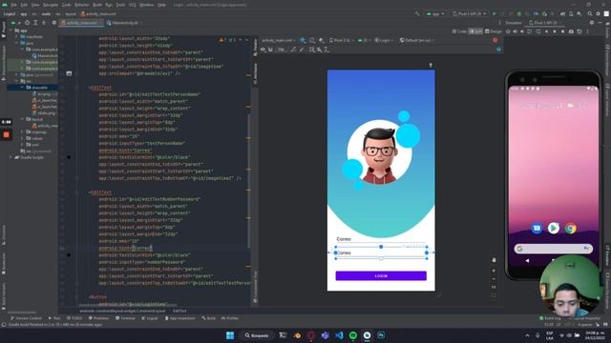Open the IDE settings gear in top toolbar
Screen dimensions: 611x343
[x=599, y=13]
